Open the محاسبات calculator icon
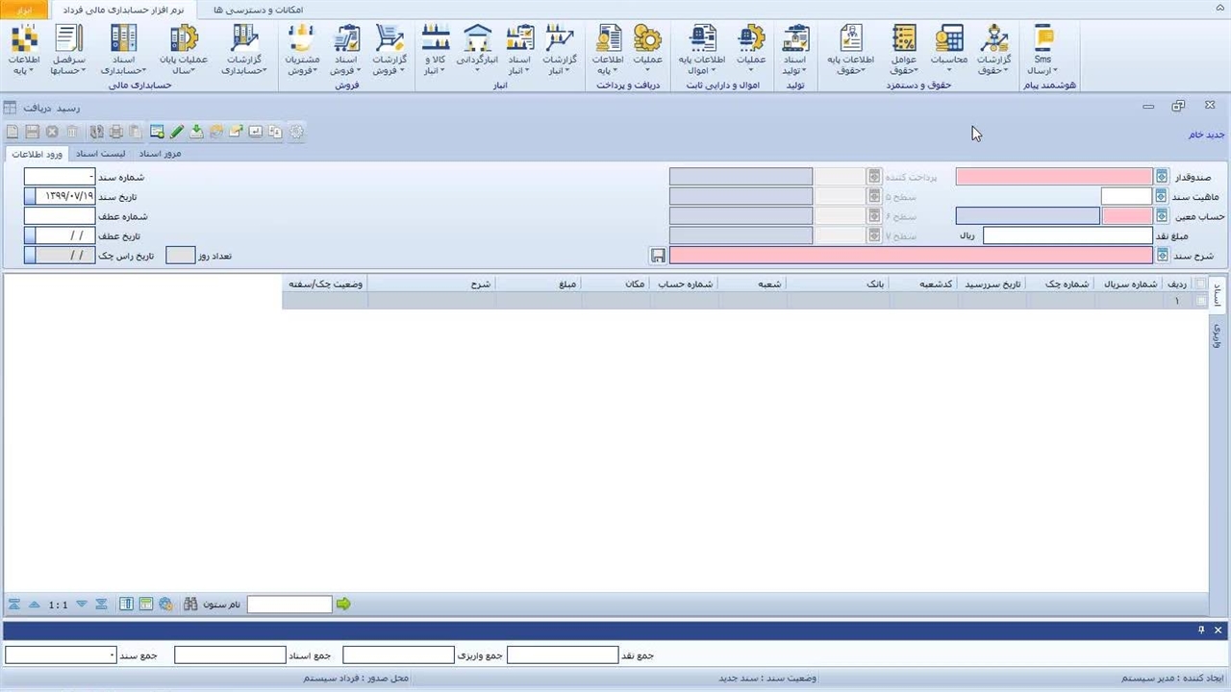The width and height of the screenshot is (1231, 692). (948, 50)
